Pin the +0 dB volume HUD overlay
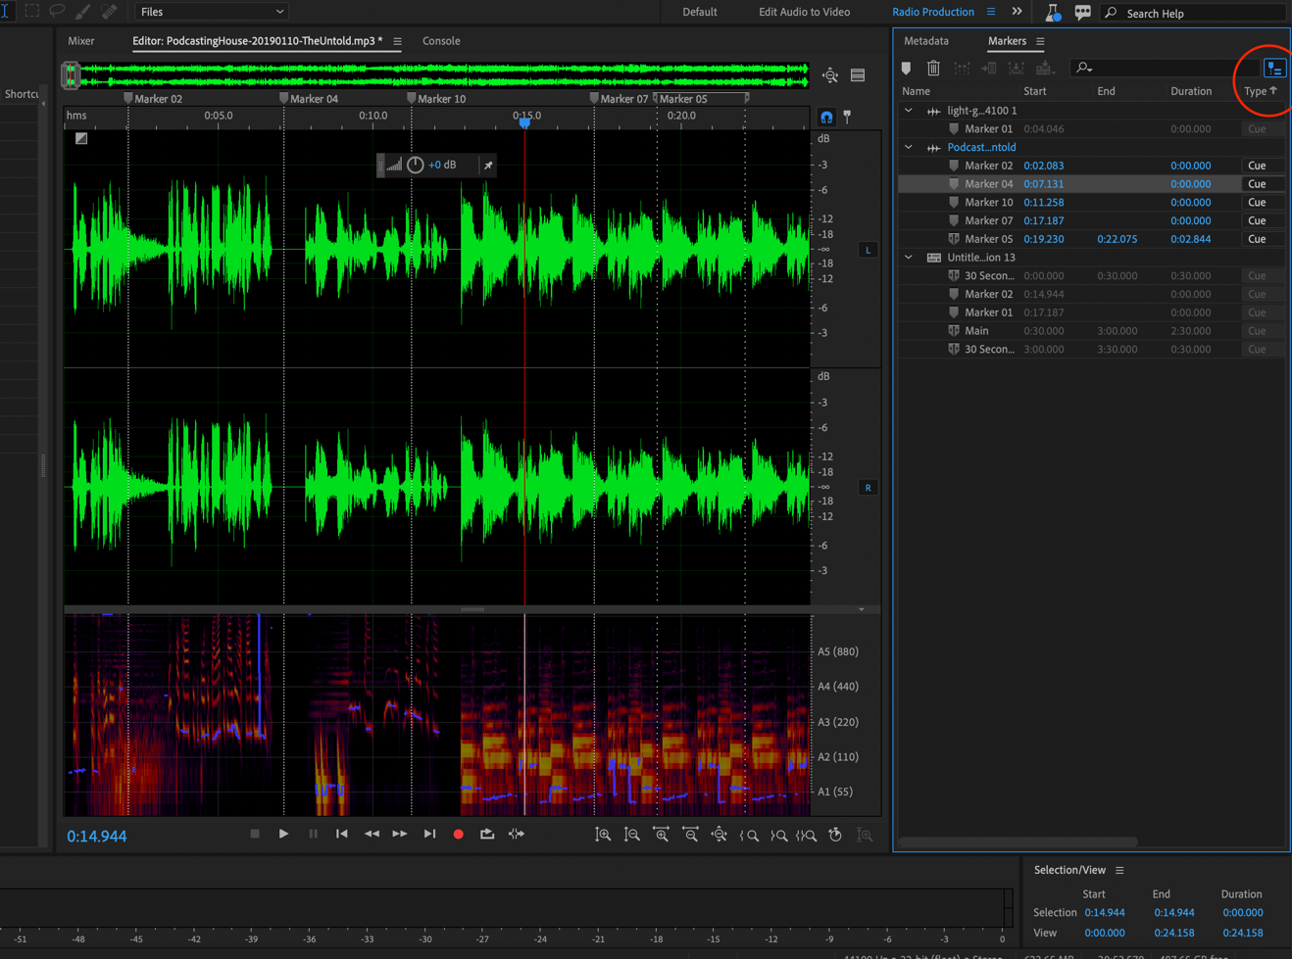Screen dimensions: 1292x959 (487, 165)
